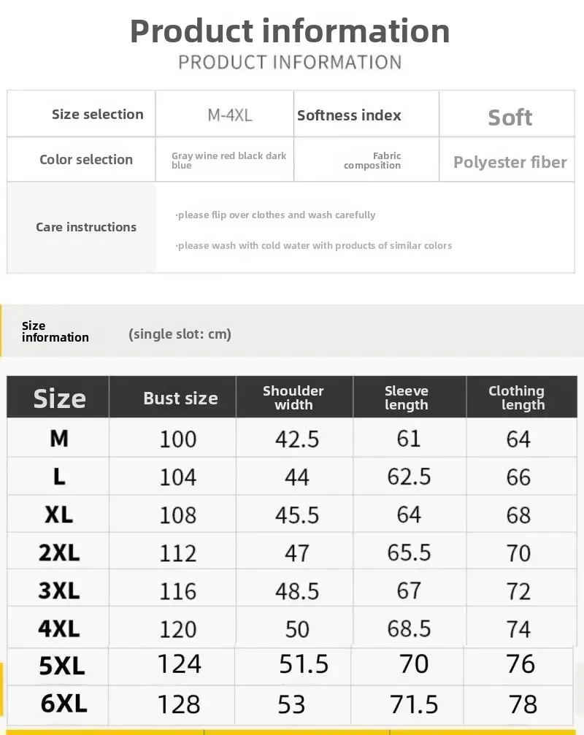584x735 pixels.
Task: Click the bust size value 100
Action: click(178, 439)
